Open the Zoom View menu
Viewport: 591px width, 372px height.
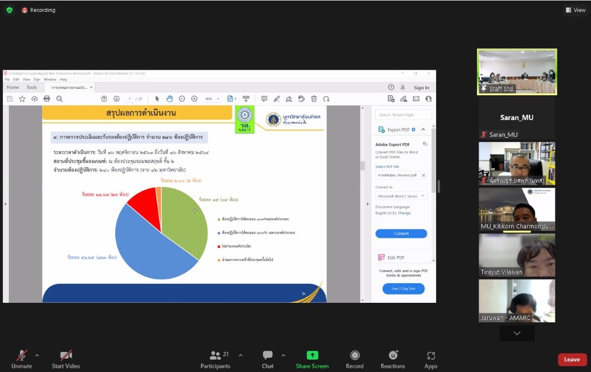point(575,10)
